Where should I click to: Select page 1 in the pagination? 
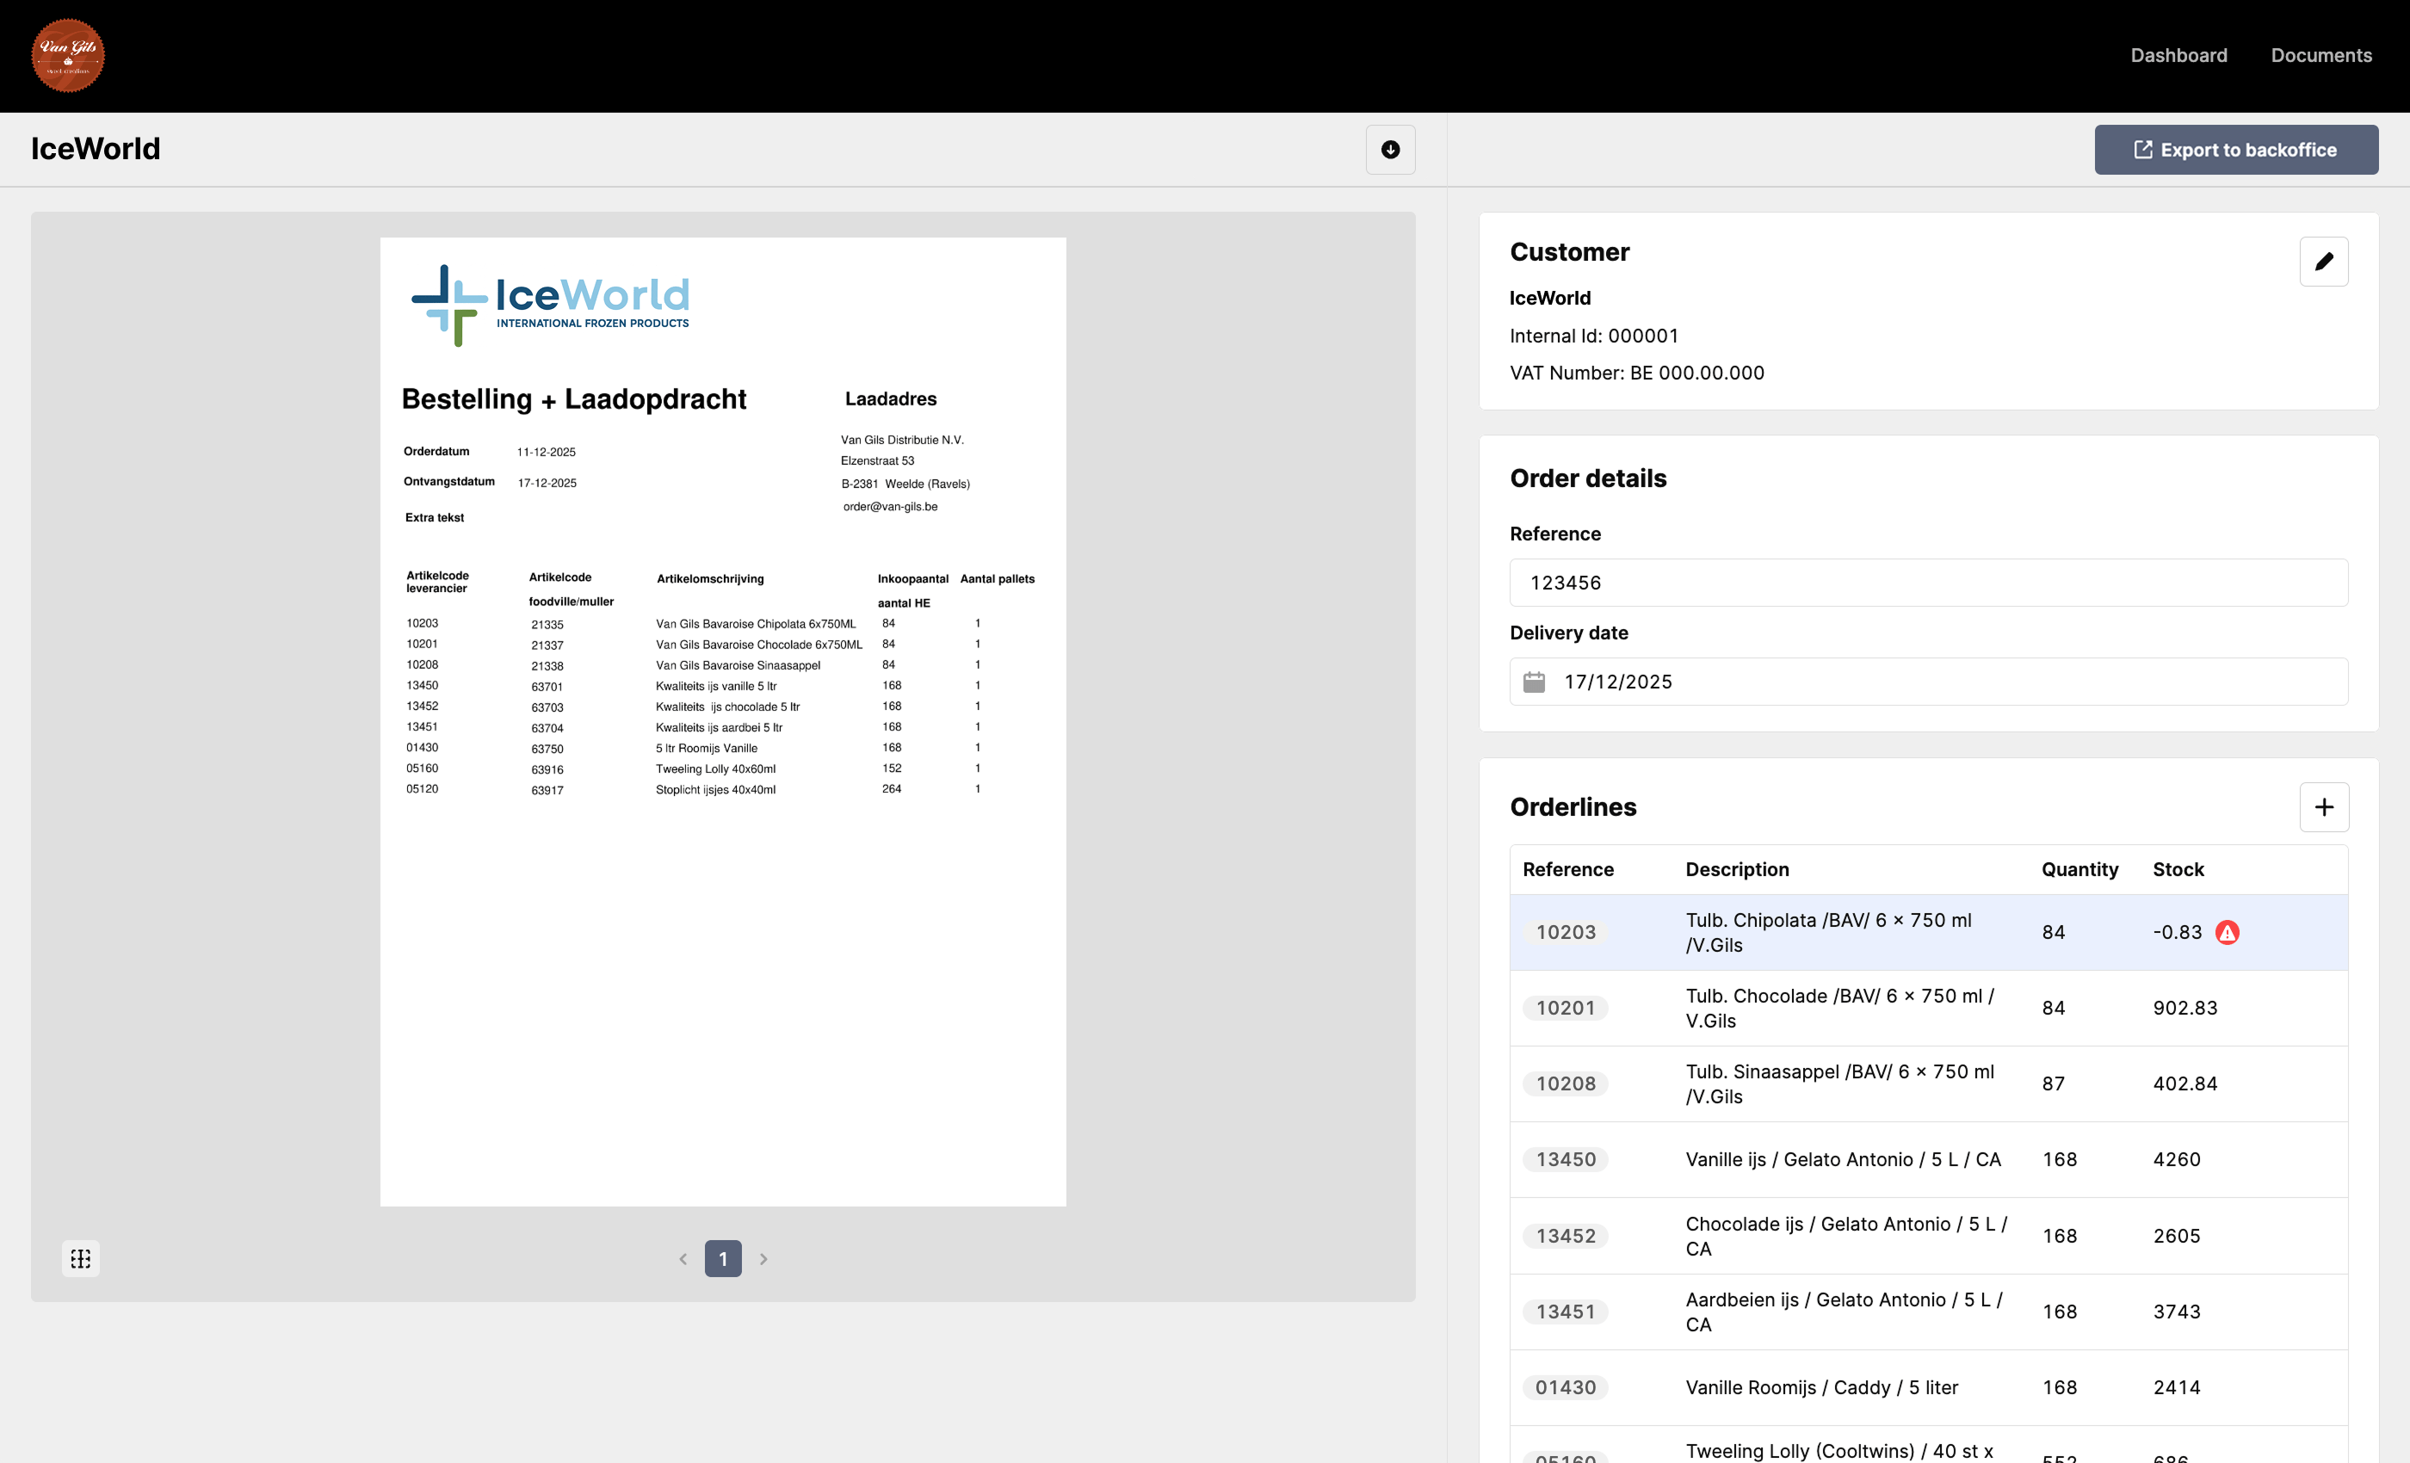coord(723,1258)
